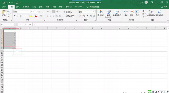Expand the fill color dropdown arrow
The image size is (169, 93).
coord(34,16)
